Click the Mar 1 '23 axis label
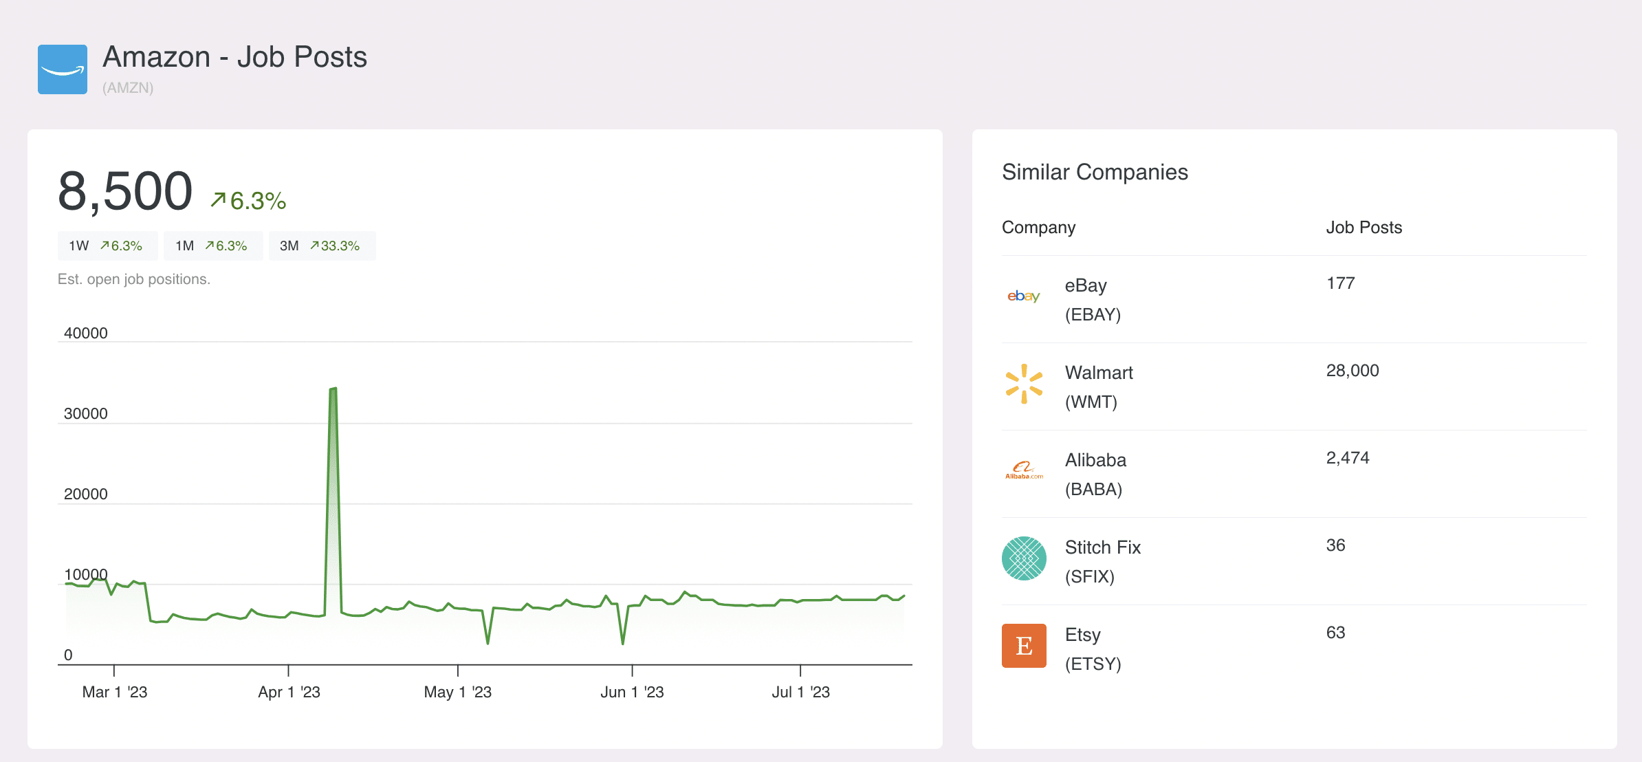 click(x=114, y=692)
